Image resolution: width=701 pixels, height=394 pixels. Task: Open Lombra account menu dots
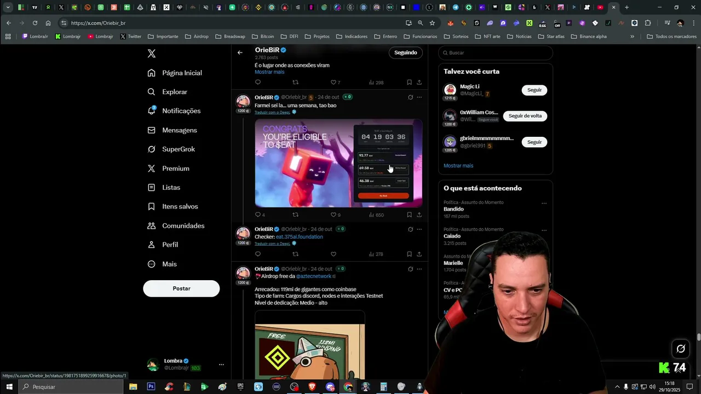click(221, 364)
